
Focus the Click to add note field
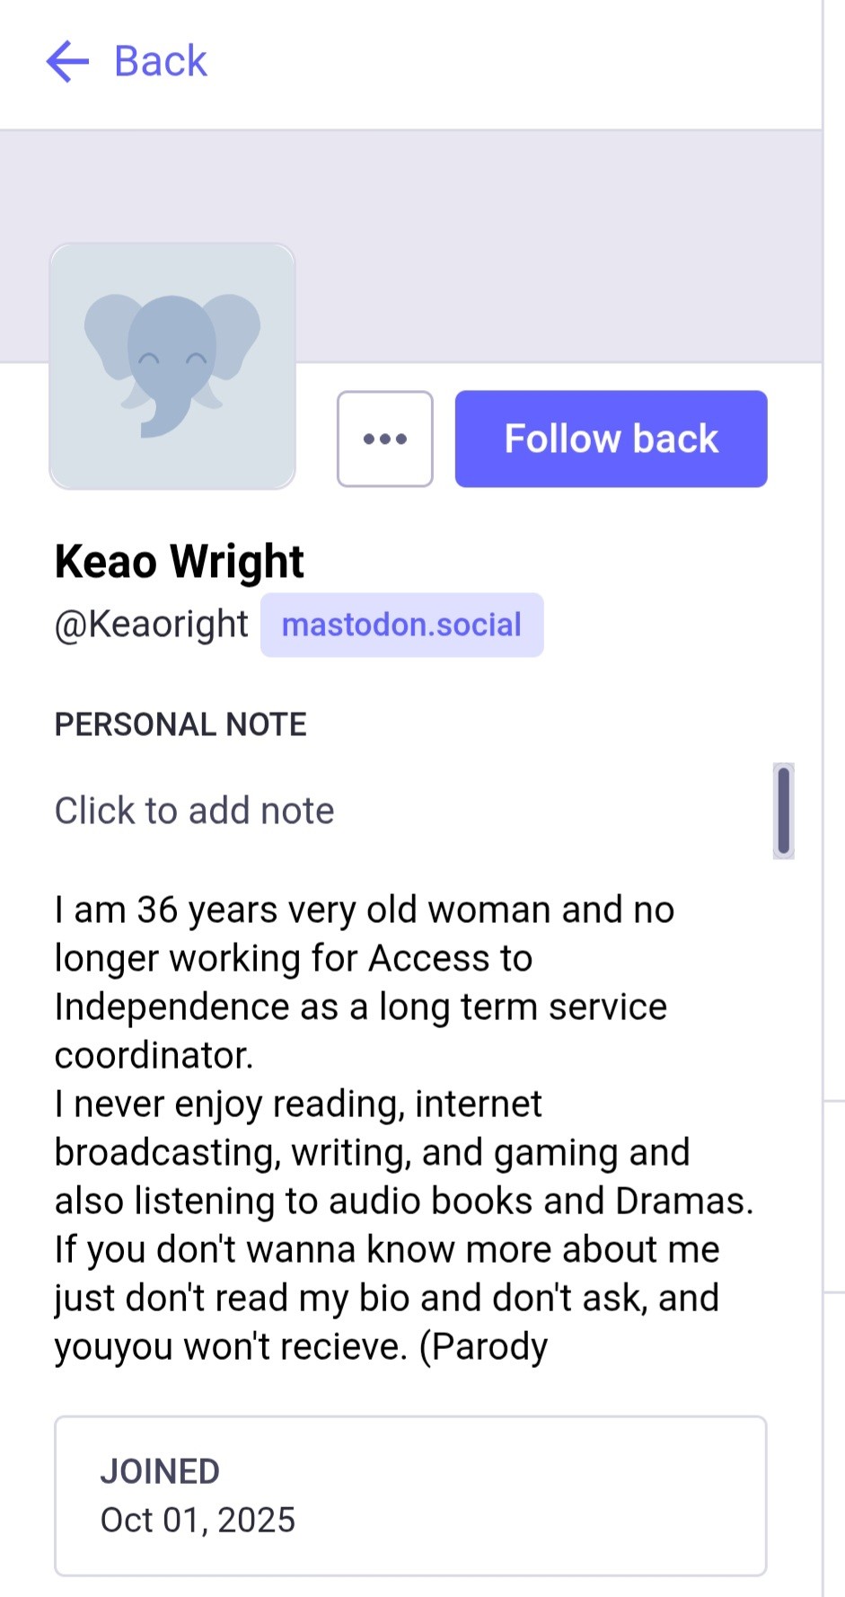(x=195, y=811)
